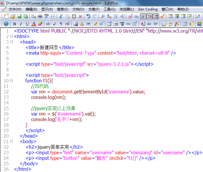Open Find in Files
203x172 pixels.
tap(116, 17)
